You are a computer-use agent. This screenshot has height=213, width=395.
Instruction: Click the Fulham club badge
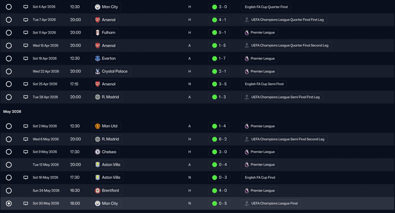98,33
